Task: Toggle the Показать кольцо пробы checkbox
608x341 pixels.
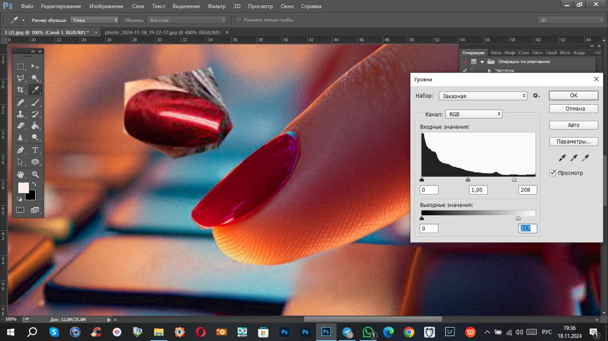Action: (x=239, y=20)
